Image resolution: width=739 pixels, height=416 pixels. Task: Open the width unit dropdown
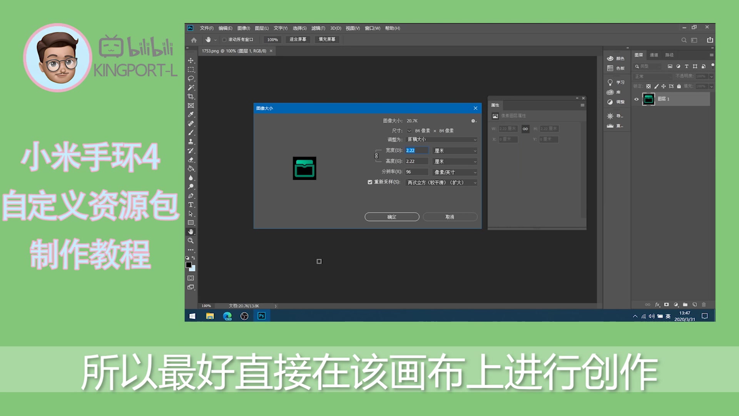point(455,151)
